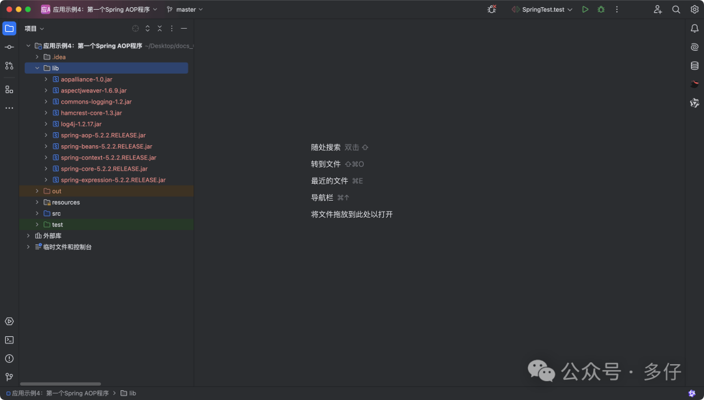Open the project name dropdown in title bar
Screen dimensions: 704x400
pyautogui.click(x=99, y=9)
